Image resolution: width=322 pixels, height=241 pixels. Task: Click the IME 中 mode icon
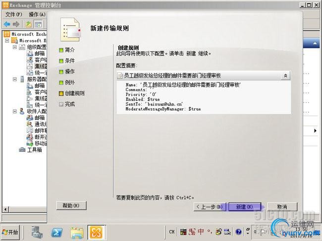201,232
